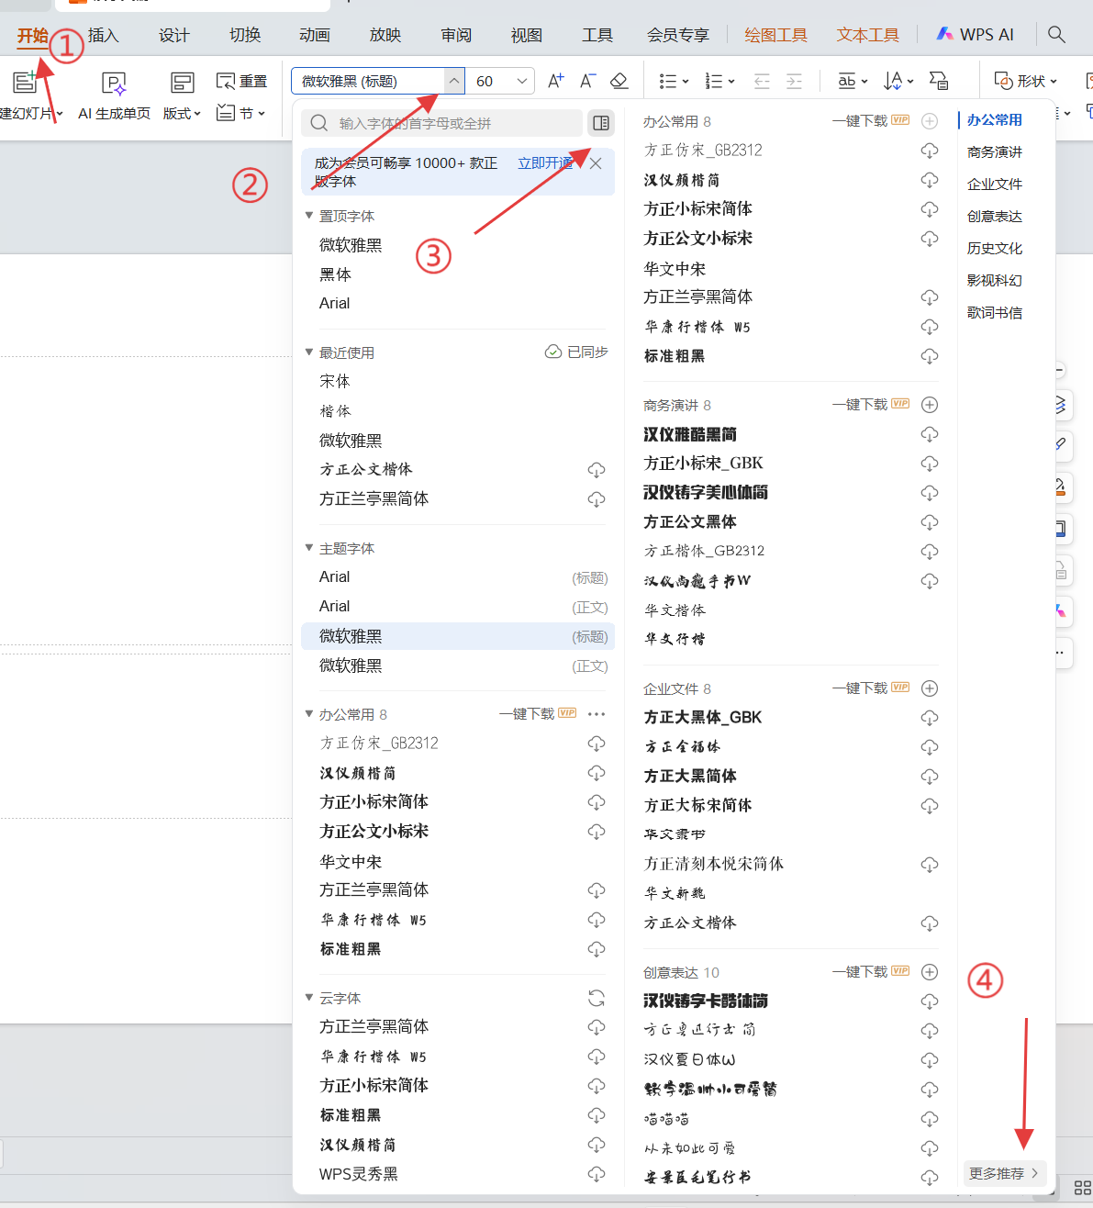The width and height of the screenshot is (1093, 1208).
Task: Download WPS灵秀黑 via cloud icon
Action: tap(597, 1174)
